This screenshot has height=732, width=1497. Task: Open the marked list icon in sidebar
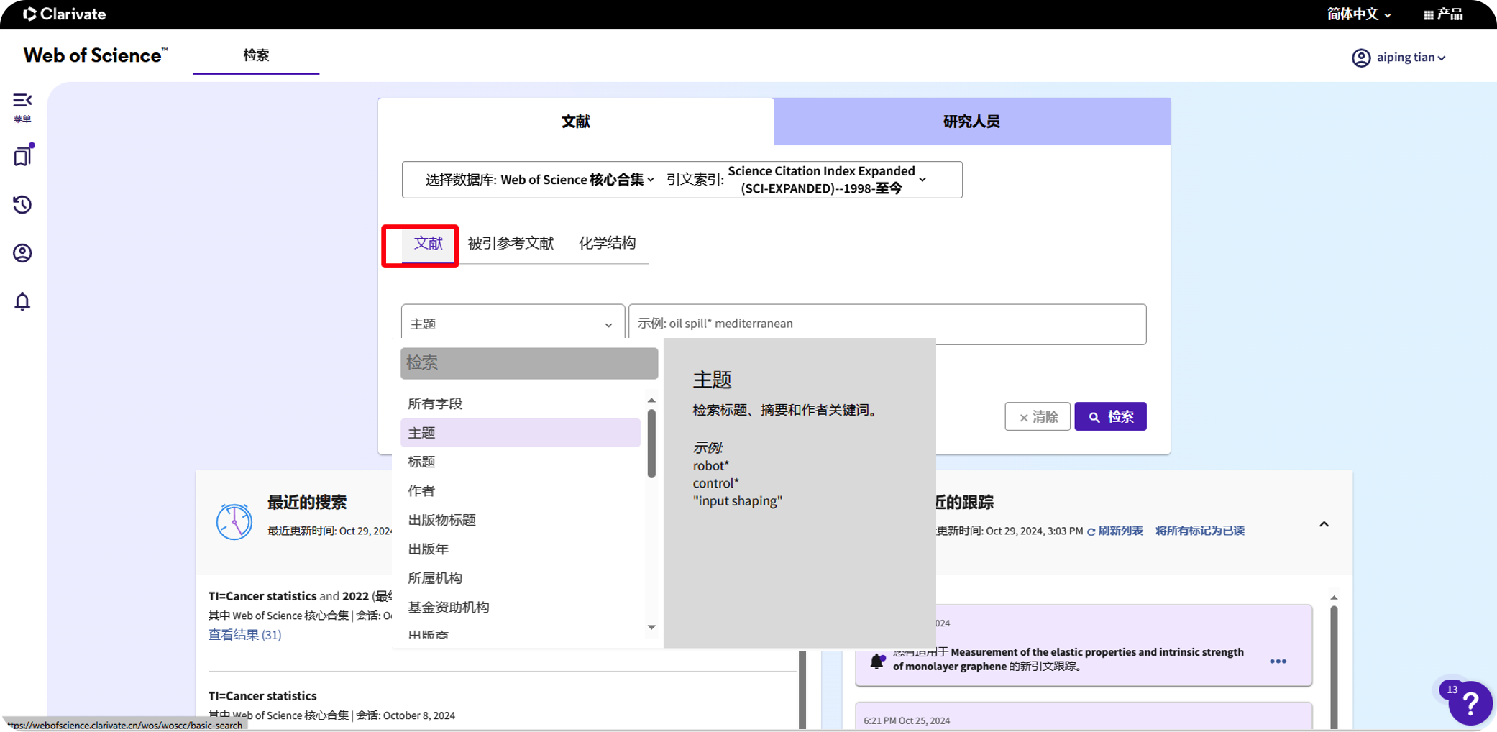click(23, 155)
